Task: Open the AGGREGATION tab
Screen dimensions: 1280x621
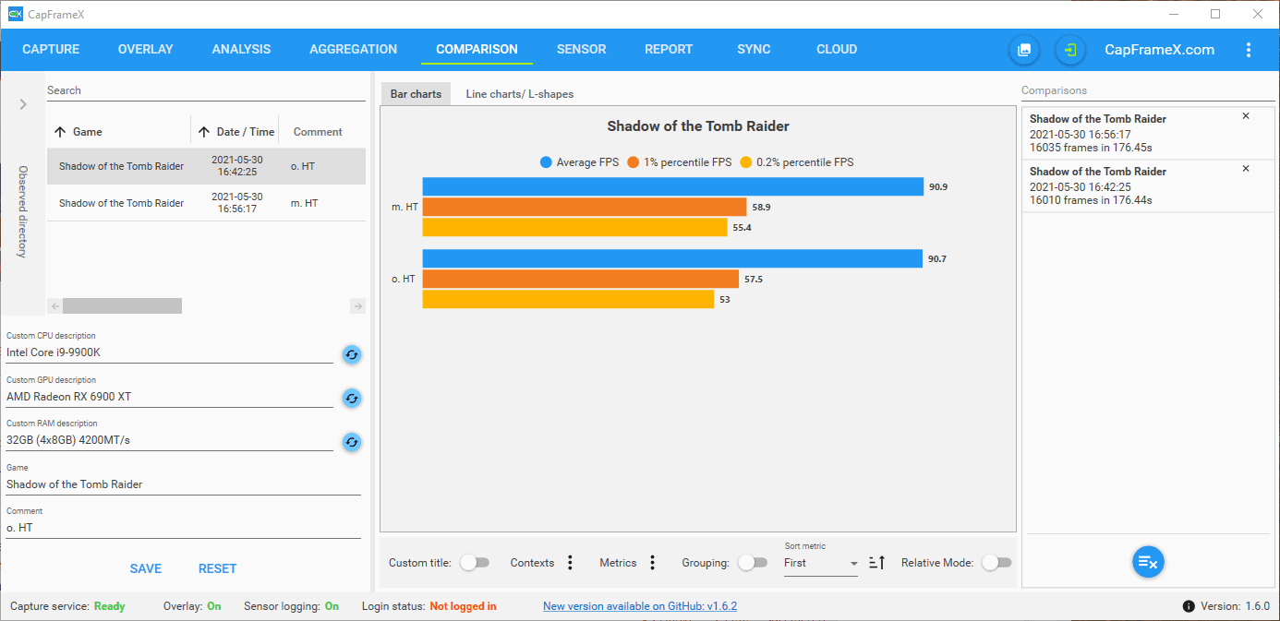Action: pyautogui.click(x=353, y=50)
